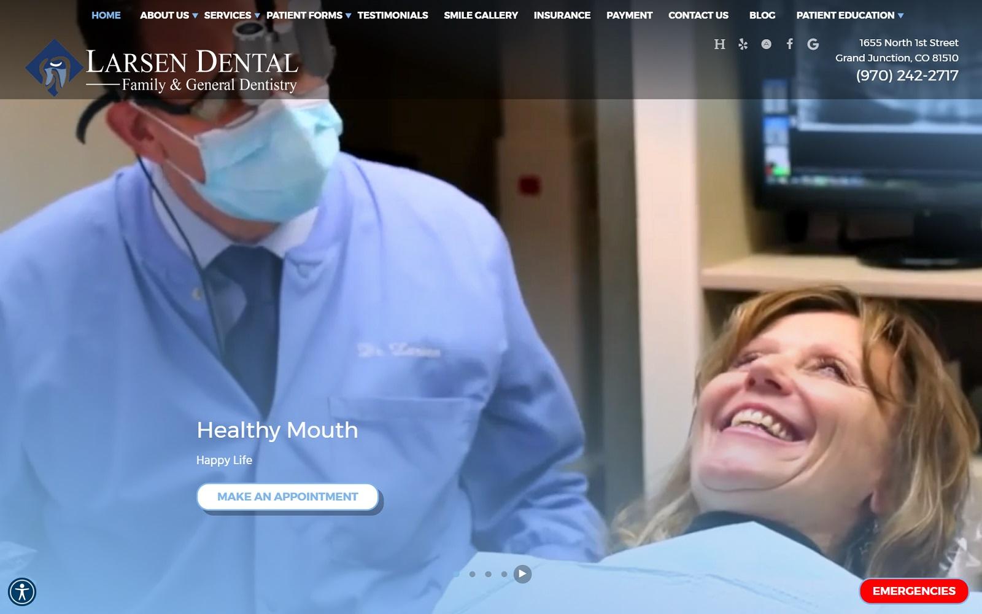Open the Contact Us page
Viewport: 982px width, 614px height.
698,15
